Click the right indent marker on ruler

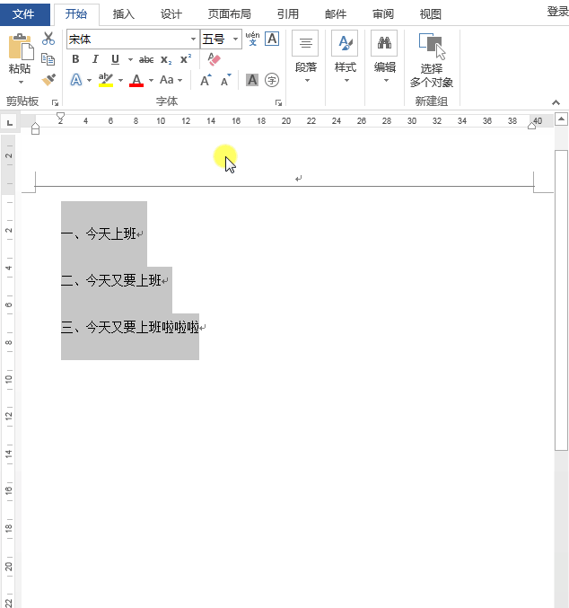[x=532, y=125]
